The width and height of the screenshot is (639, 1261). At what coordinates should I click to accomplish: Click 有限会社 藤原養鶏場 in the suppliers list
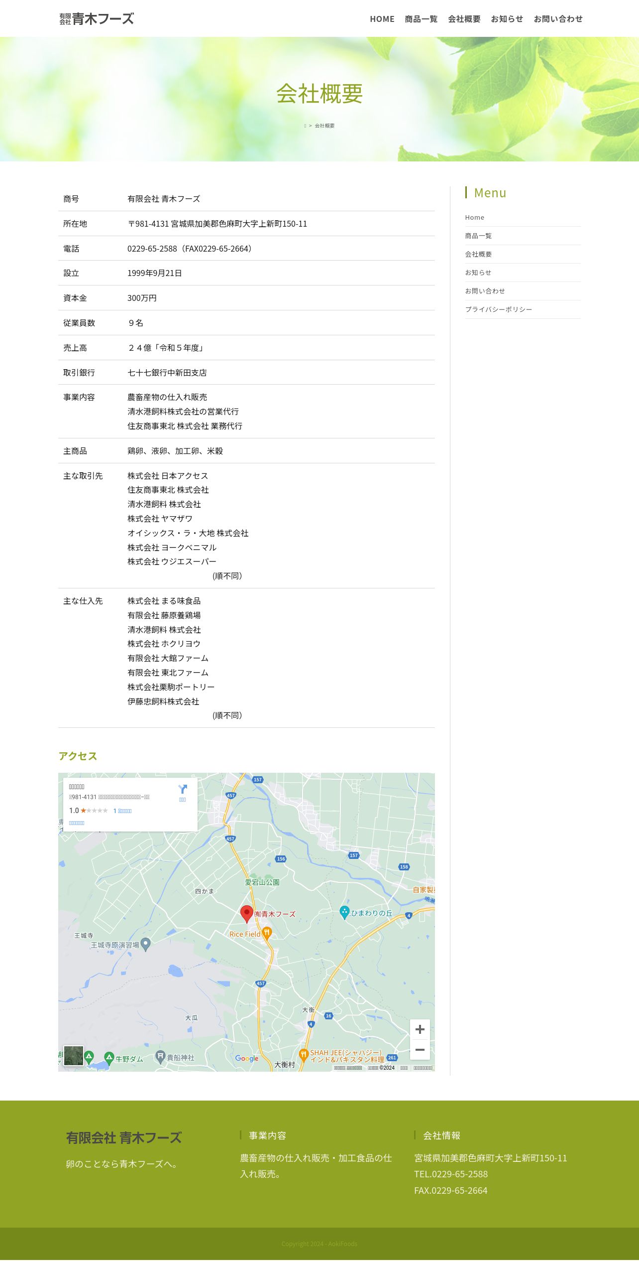click(164, 615)
